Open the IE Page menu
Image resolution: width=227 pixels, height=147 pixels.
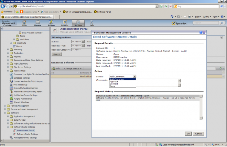(x=198, y=17)
